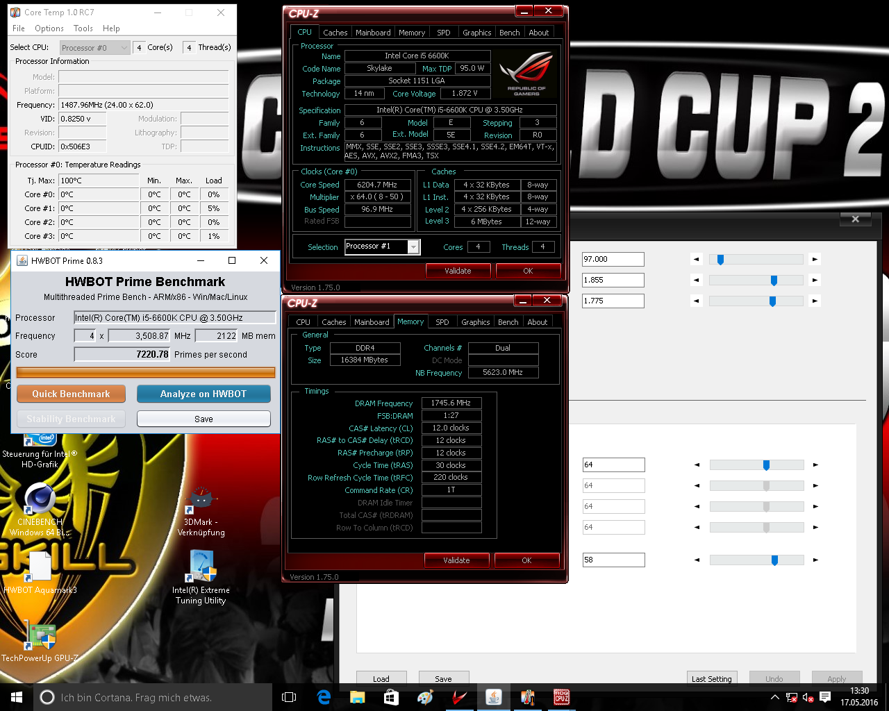Click Load button in tuning utility

[381, 678]
